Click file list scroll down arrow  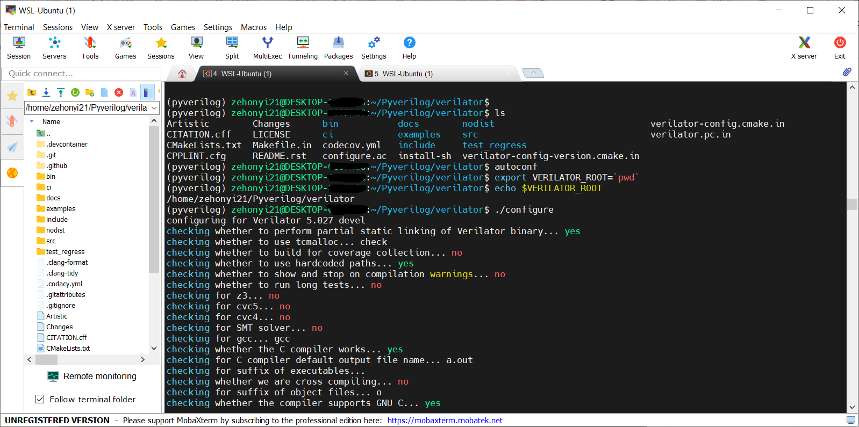tap(154, 348)
